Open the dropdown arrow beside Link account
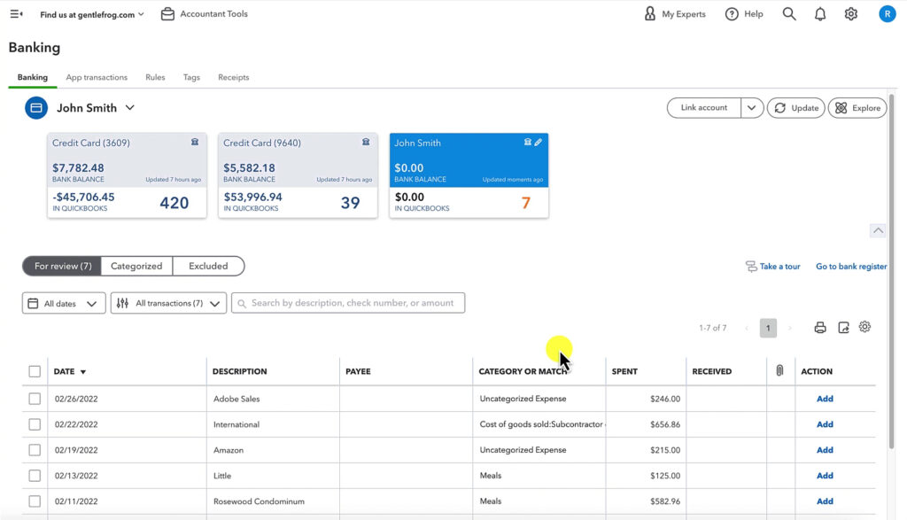This screenshot has height=520, width=907. pyautogui.click(x=749, y=107)
